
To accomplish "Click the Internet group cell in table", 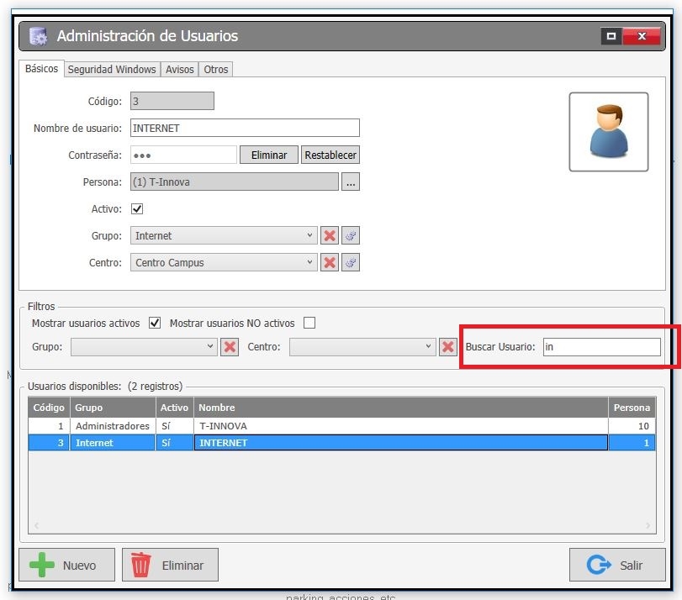I will coord(113,443).
